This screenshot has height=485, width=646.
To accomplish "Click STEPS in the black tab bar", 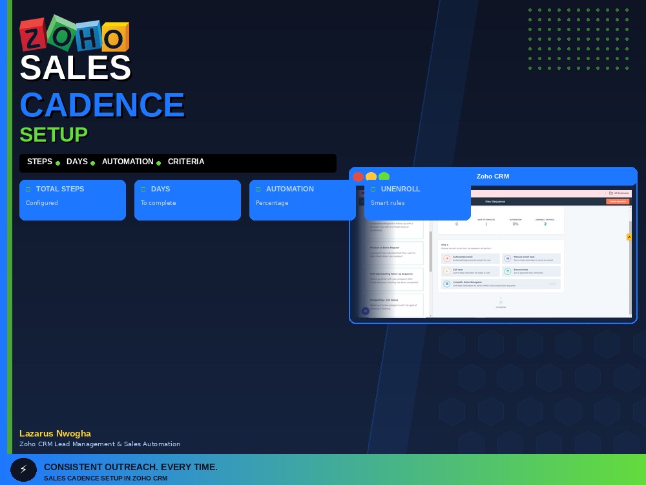I will tap(39, 162).
